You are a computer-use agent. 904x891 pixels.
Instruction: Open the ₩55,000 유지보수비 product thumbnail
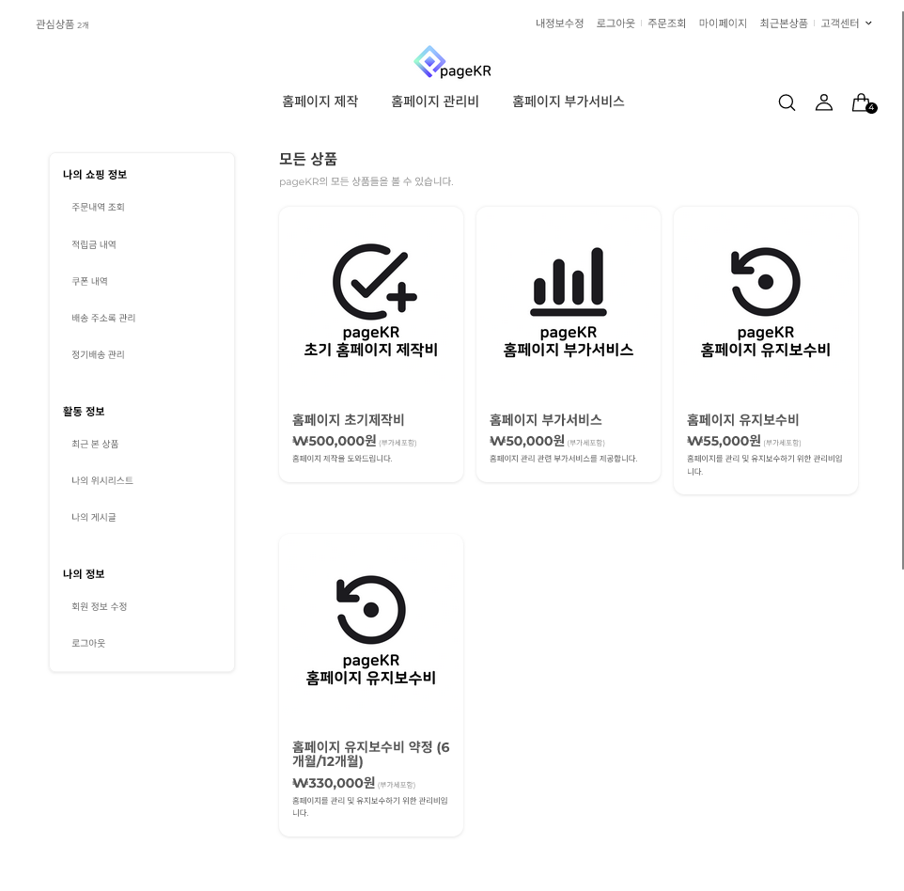click(x=765, y=299)
